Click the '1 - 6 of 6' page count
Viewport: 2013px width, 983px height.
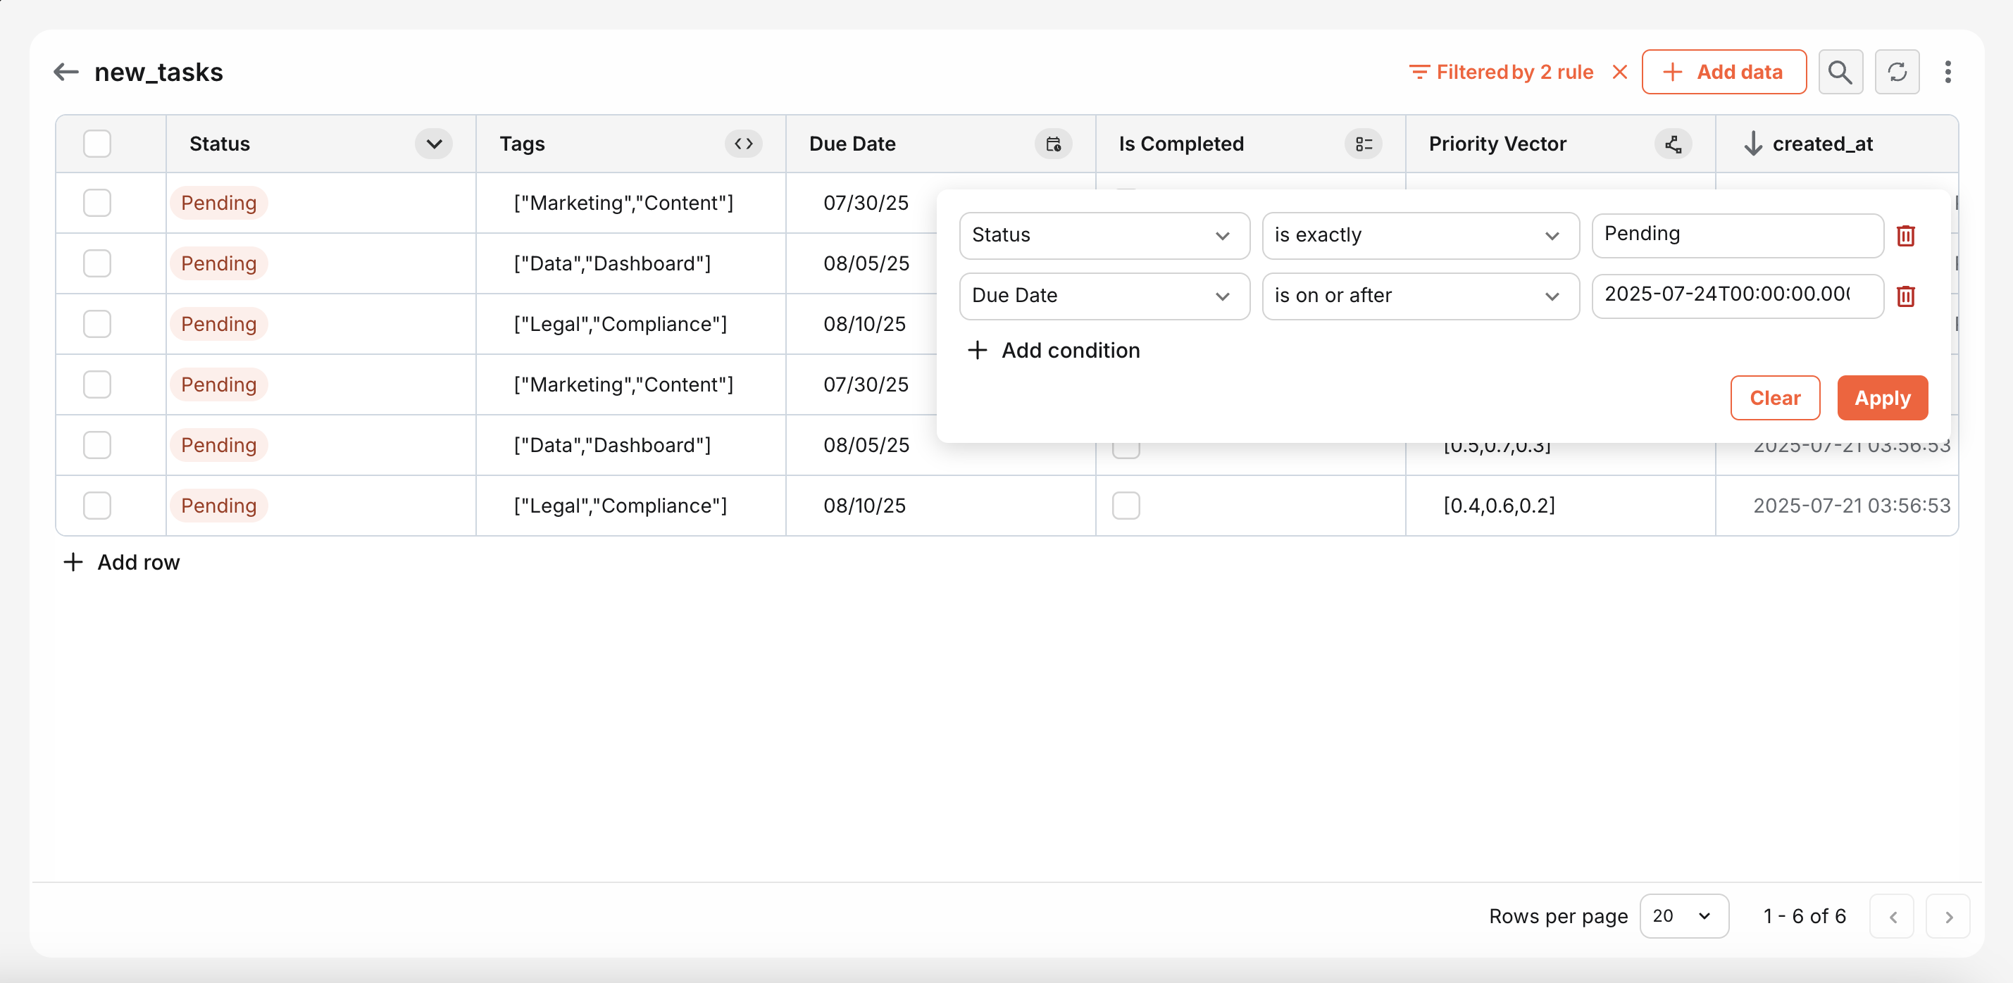click(x=1804, y=917)
